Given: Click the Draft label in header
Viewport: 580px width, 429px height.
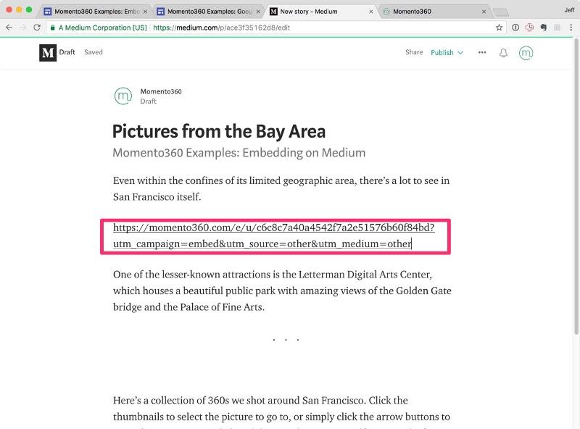Looking at the screenshot, I should tap(67, 52).
